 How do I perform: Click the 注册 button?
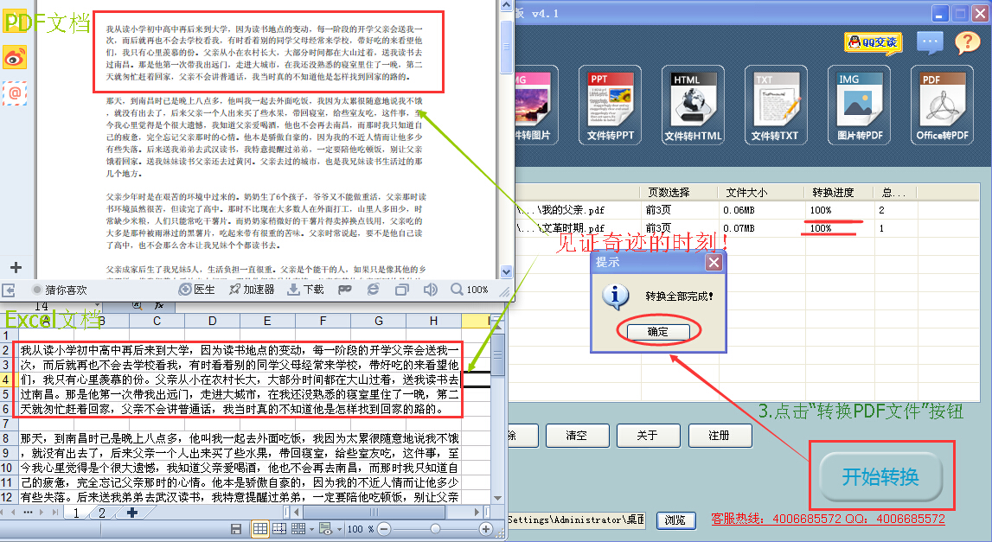720,436
